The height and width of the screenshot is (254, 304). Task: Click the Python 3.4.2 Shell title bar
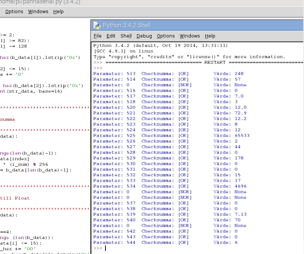click(x=197, y=26)
